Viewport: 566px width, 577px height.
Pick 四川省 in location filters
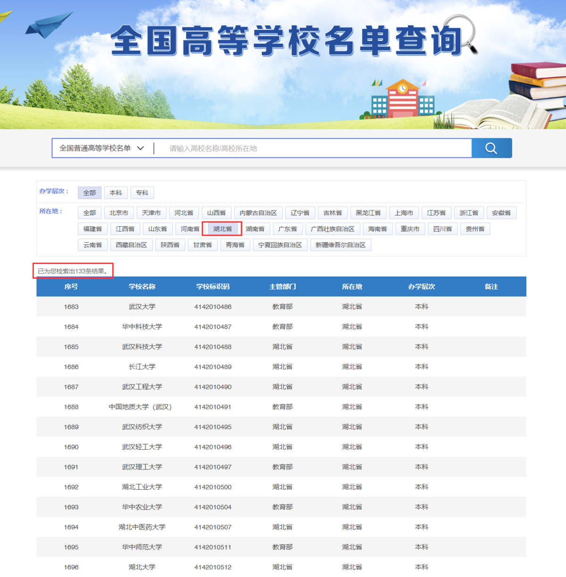(443, 229)
